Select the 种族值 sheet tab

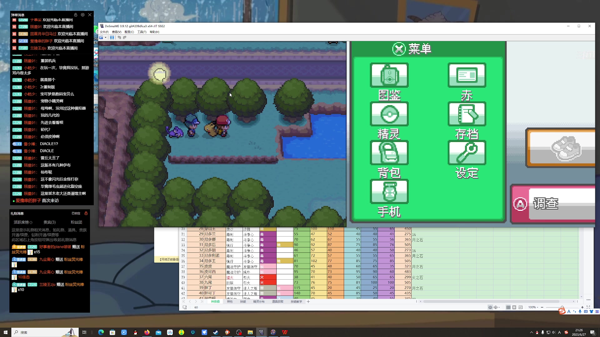[x=215, y=301]
